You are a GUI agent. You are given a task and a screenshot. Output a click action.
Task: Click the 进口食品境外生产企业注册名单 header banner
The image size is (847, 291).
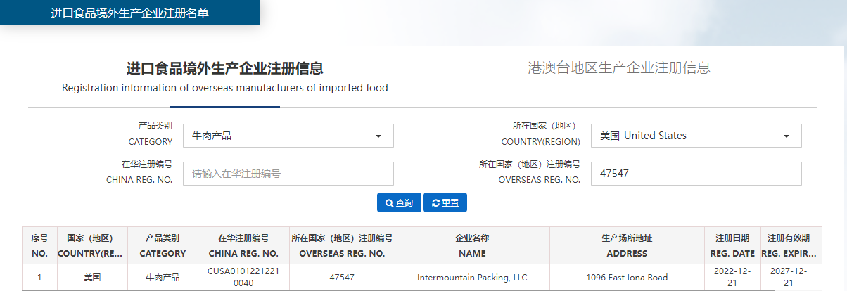click(x=130, y=13)
